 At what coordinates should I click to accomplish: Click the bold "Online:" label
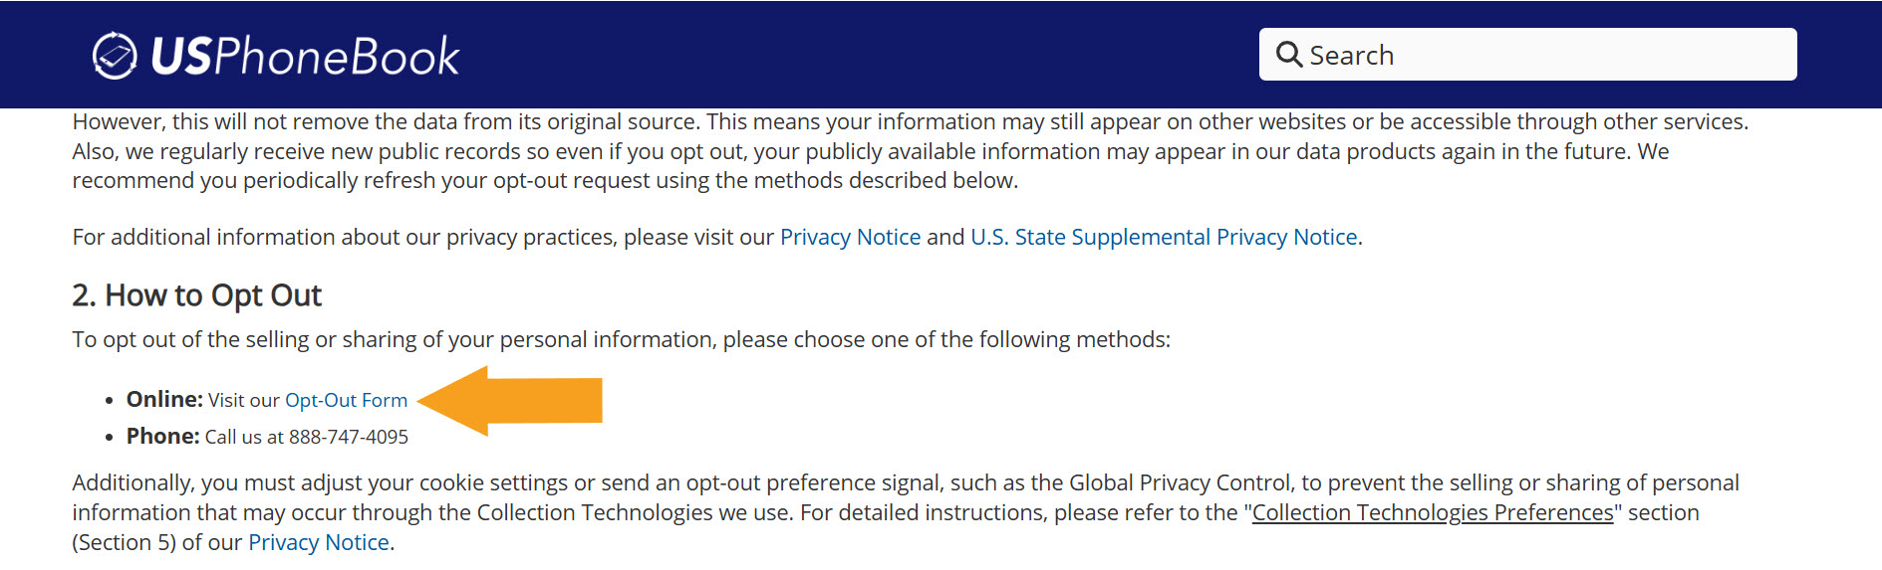click(x=164, y=399)
